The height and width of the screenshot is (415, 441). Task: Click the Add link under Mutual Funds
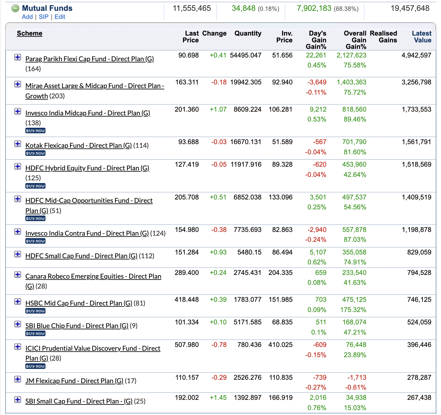27,17
